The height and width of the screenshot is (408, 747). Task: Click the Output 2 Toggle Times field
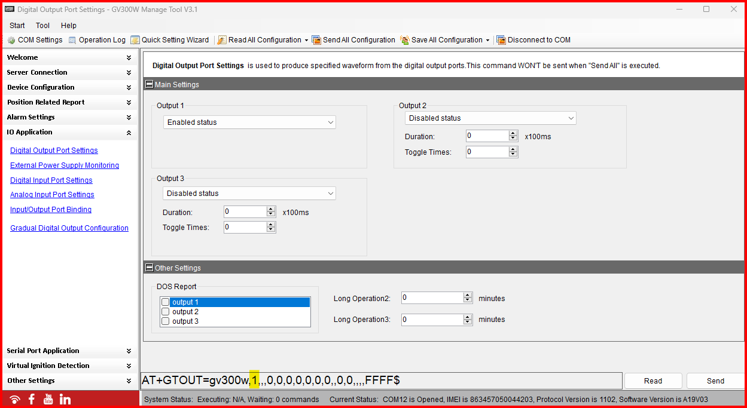pos(487,152)
